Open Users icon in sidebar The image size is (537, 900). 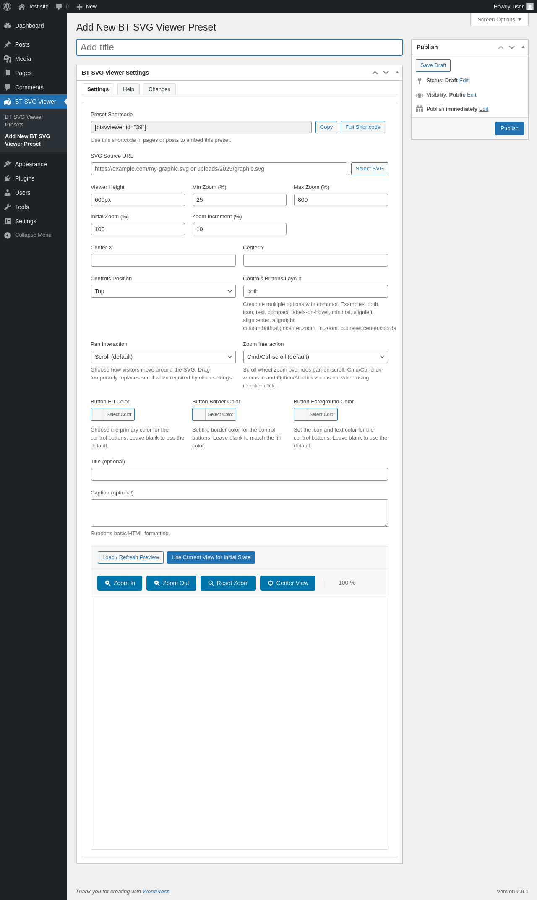coord(8,193)
